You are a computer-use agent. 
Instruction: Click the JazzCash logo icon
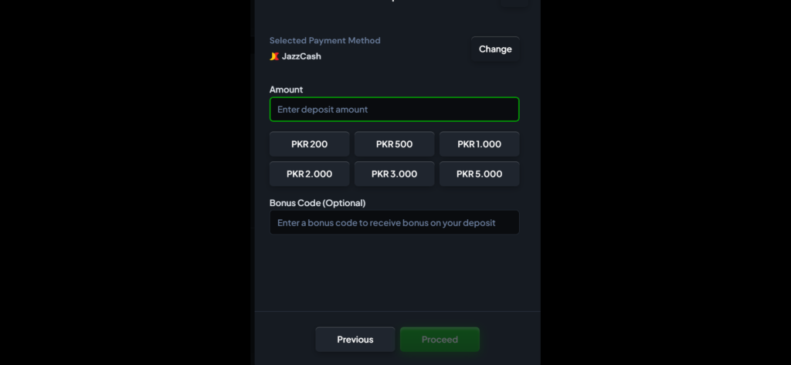[x=273, y=56]
